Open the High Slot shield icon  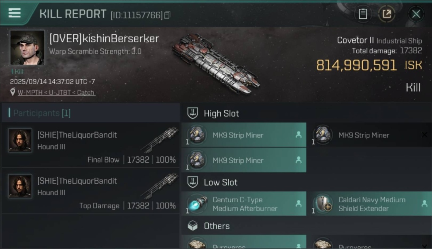tap(193, 113)
